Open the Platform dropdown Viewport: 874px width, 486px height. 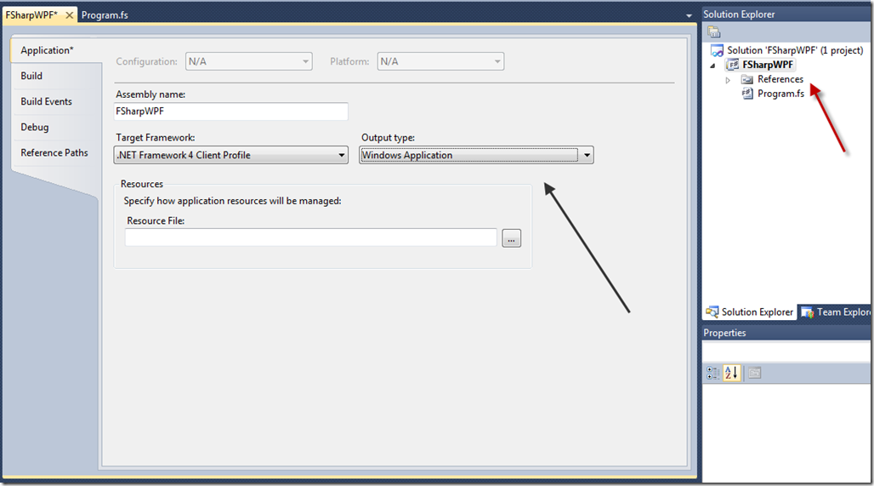[x=440, y=61]
